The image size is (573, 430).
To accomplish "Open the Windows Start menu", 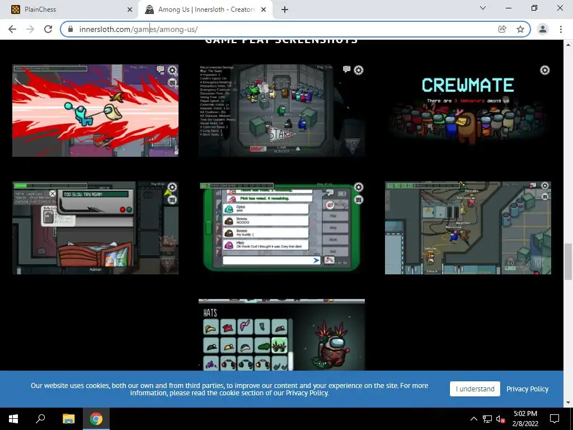I will 13,419.
